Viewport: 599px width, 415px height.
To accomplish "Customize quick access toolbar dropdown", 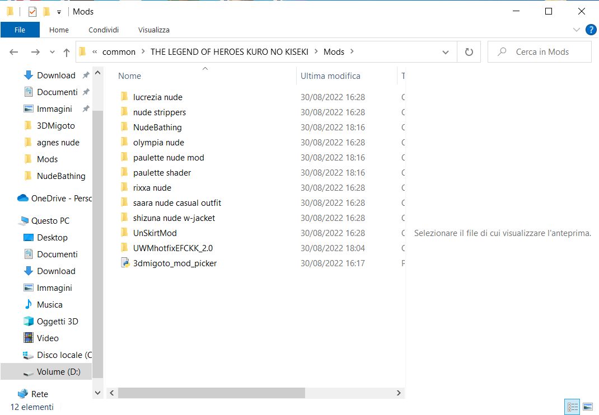I will point(59,12).
